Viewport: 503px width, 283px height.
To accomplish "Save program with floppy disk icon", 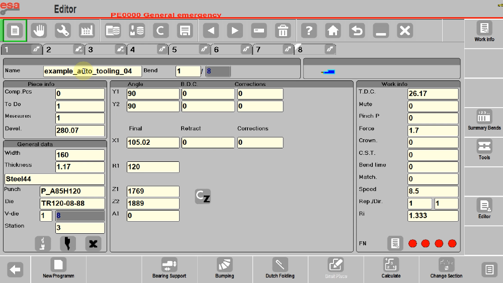I will [185, 31].
